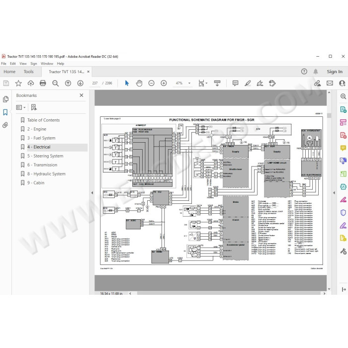
Task: Click the zoom value field 47%
Action: (x=179, y=83)
